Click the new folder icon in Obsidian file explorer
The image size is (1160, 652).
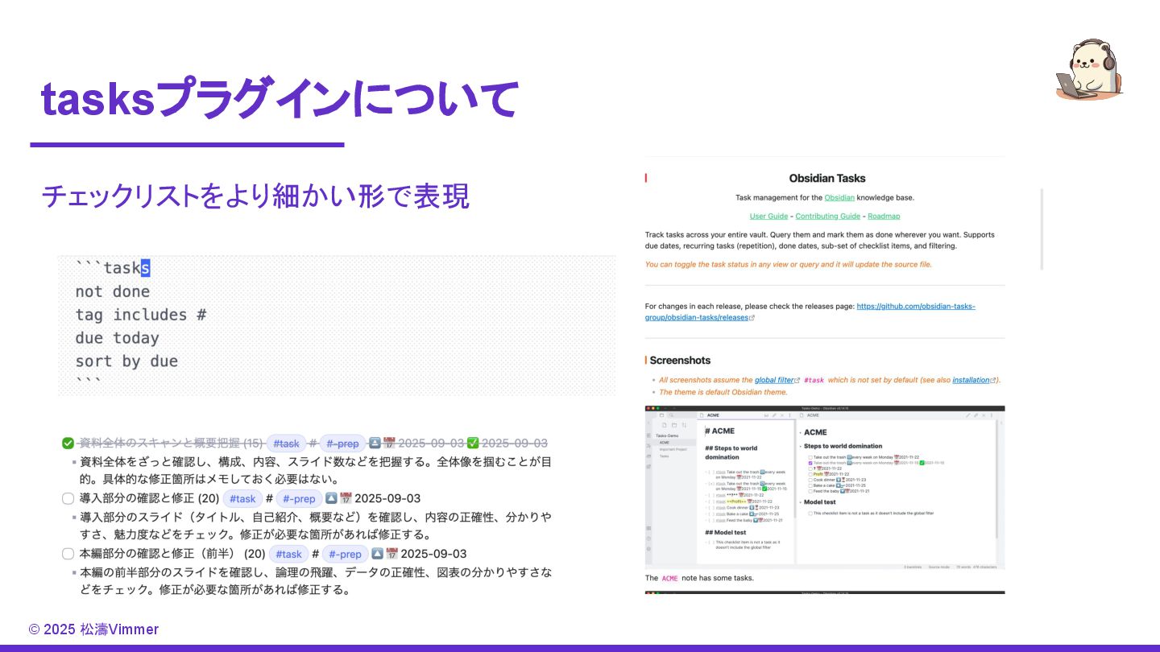pos(674,425)
